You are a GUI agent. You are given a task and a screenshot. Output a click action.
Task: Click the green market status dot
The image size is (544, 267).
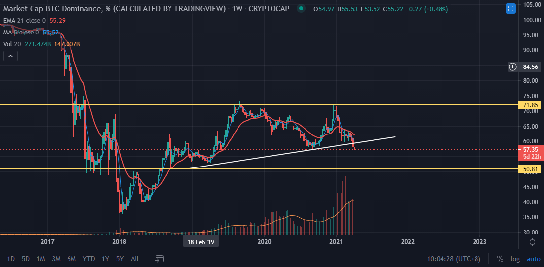[x=301, y=9]
